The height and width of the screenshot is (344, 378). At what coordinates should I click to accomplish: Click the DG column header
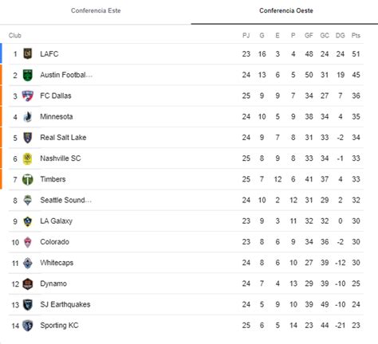[x=341, y=35]
